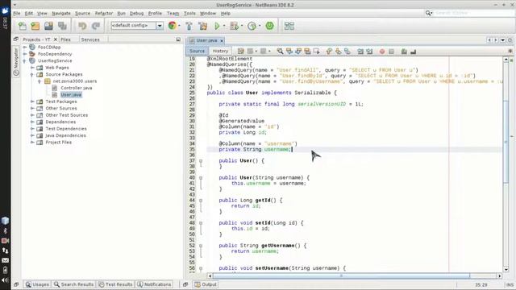
Task: Click the Profile Project icon
Action: 252,26
